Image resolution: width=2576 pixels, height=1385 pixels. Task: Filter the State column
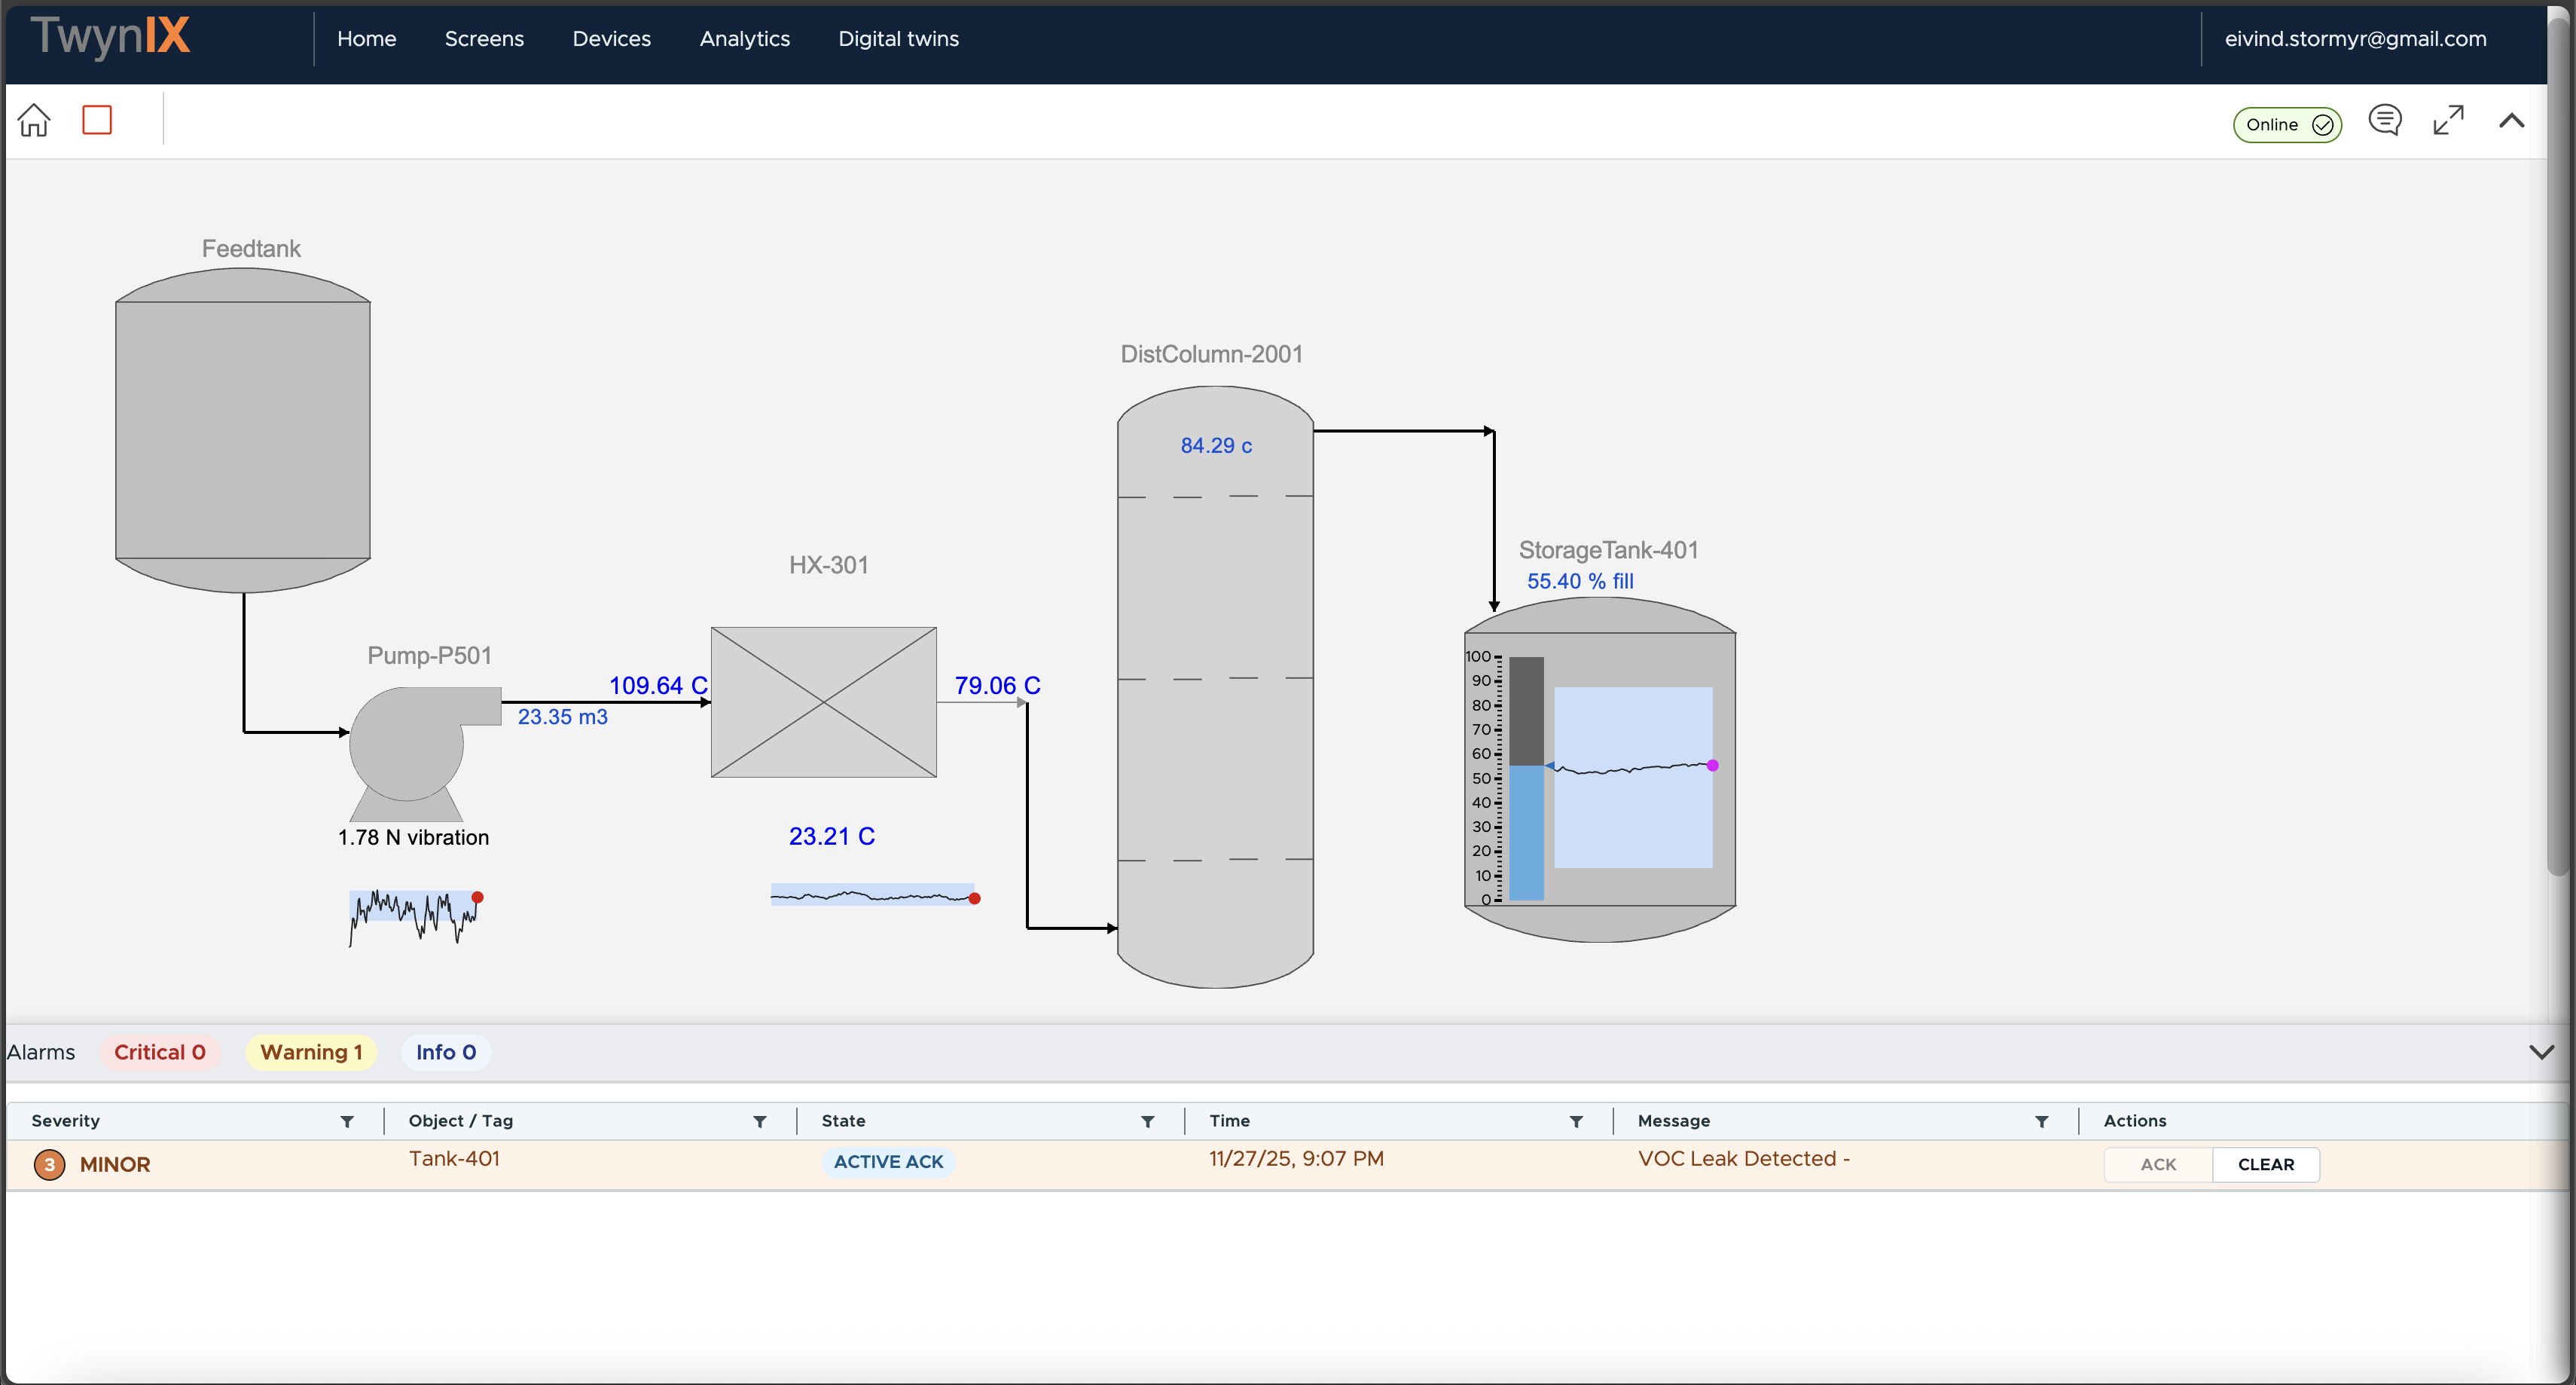tap(1148, 1121)
